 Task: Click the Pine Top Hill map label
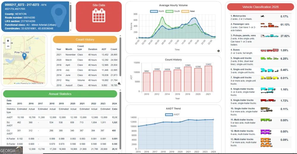21,52
